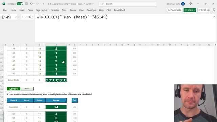Click the Game # column header cell
The height and width of the screenshot is (122, 217).
click(14, 100)
